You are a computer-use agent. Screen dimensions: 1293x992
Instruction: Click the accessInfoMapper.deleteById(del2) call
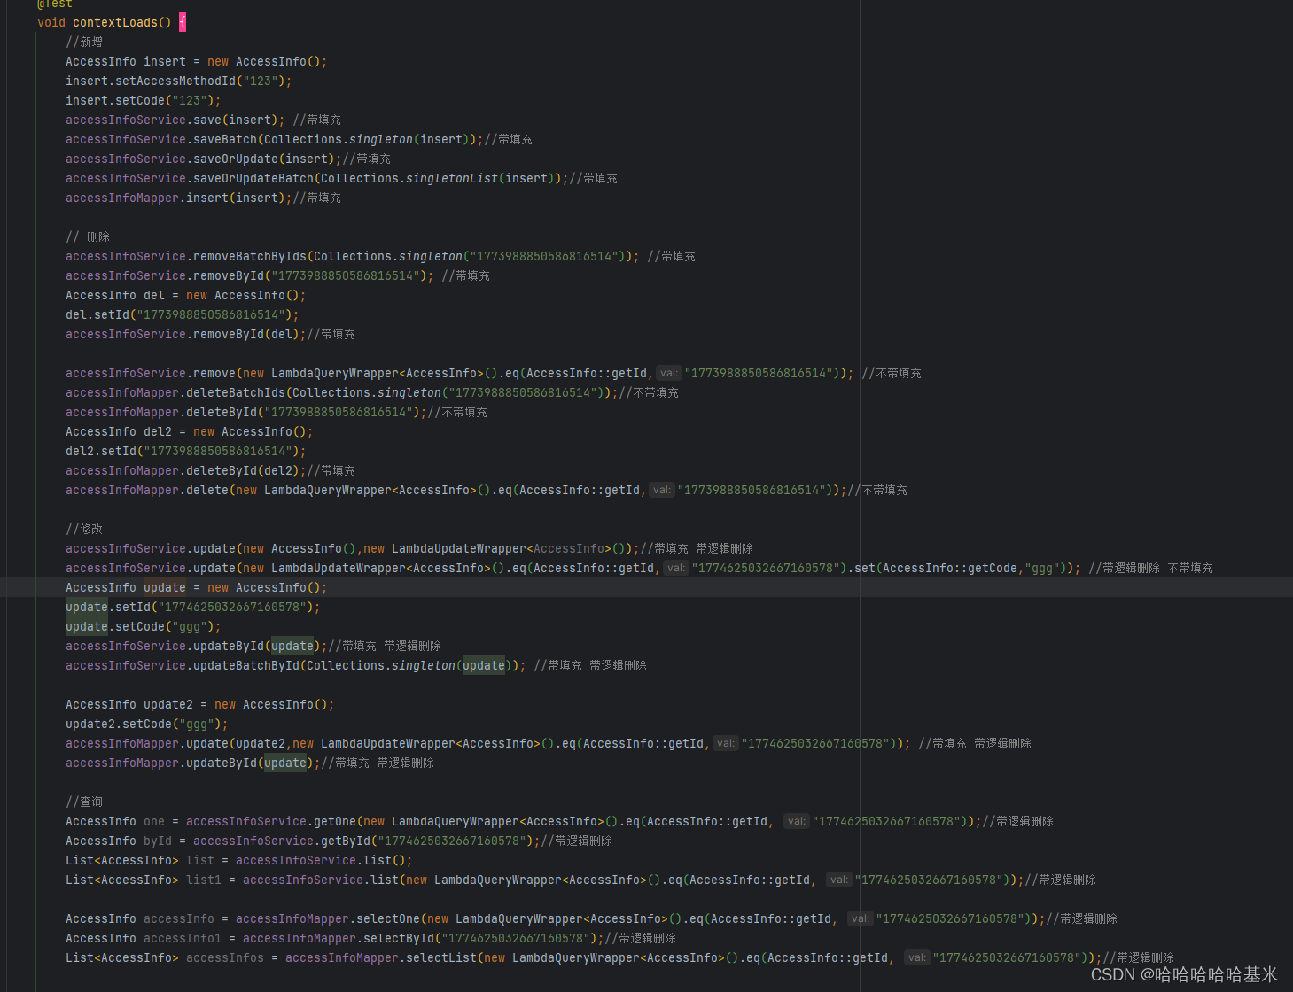(x=186, y=470)
